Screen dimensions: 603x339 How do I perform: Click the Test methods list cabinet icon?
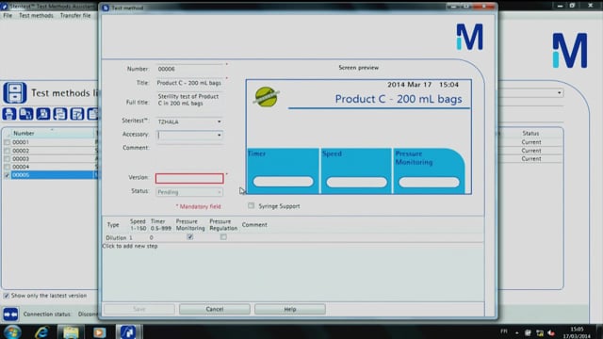[15, 92]
